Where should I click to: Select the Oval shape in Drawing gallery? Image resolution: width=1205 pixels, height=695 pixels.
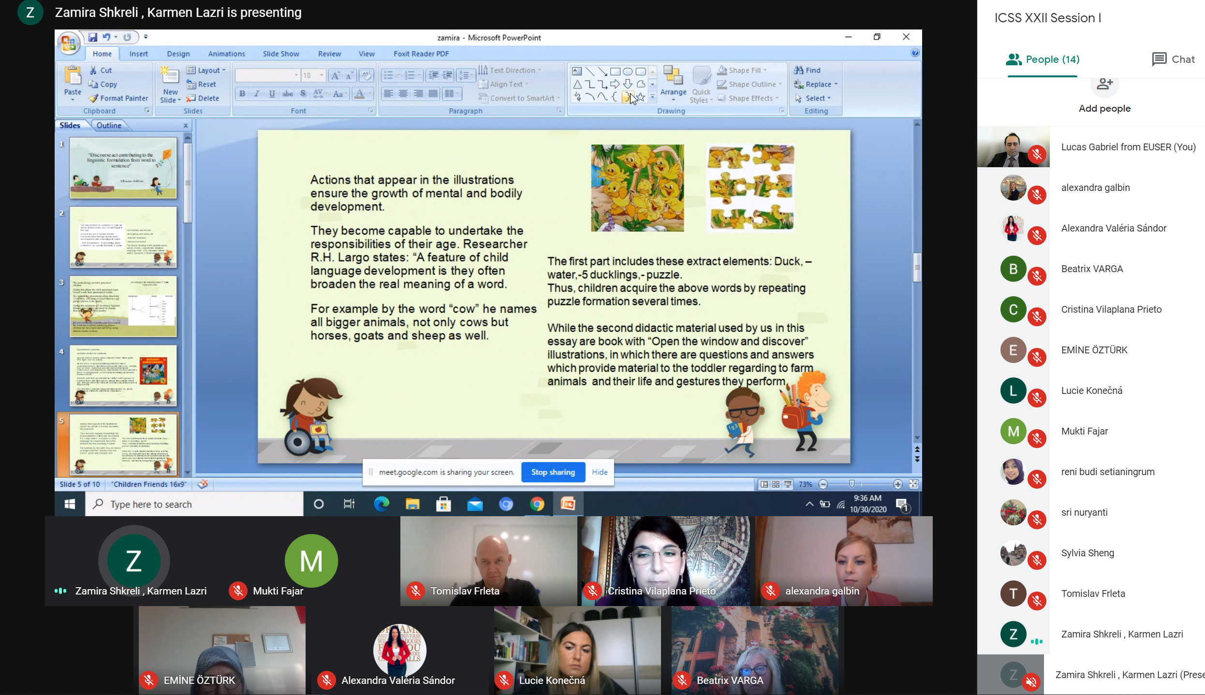[x=627, y=72]
